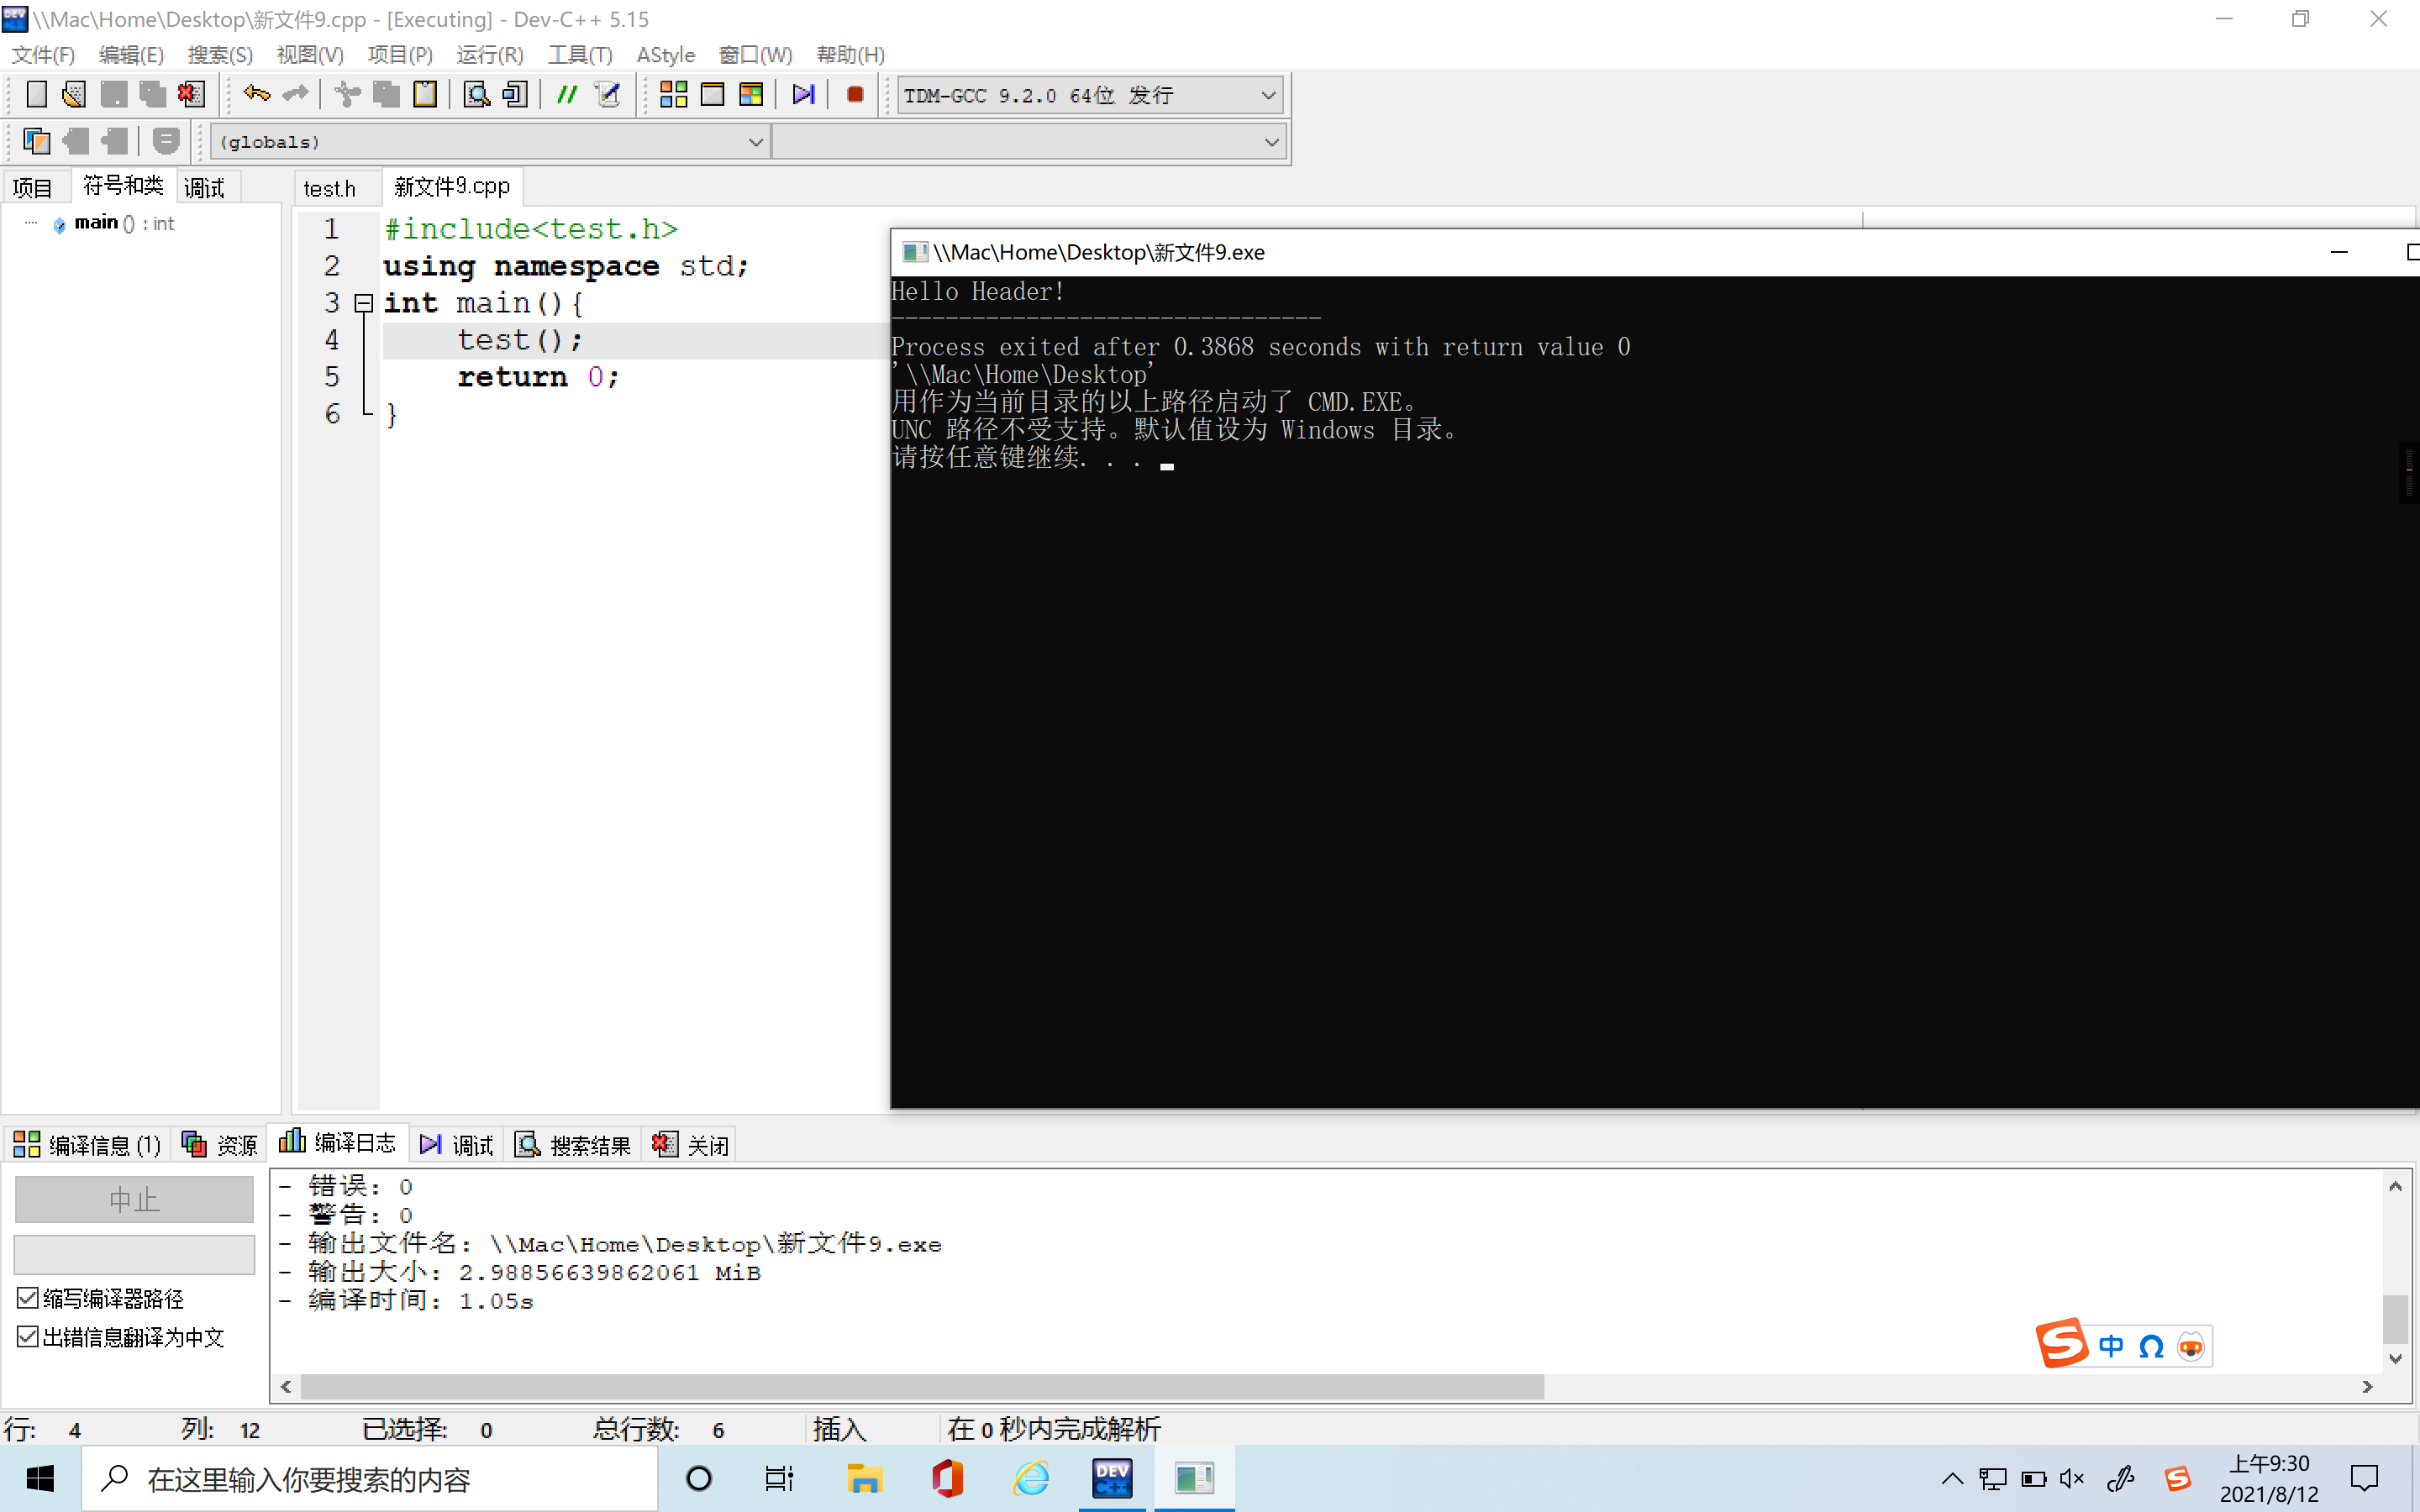Click the Paste clipboard icon
The width and height of the screenshot is (2420, 1512).
(x=425, y=95)
